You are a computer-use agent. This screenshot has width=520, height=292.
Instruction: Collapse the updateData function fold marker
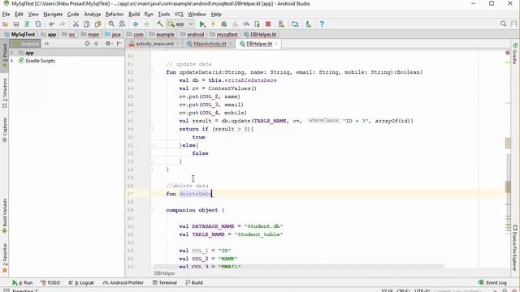[151, 72]
